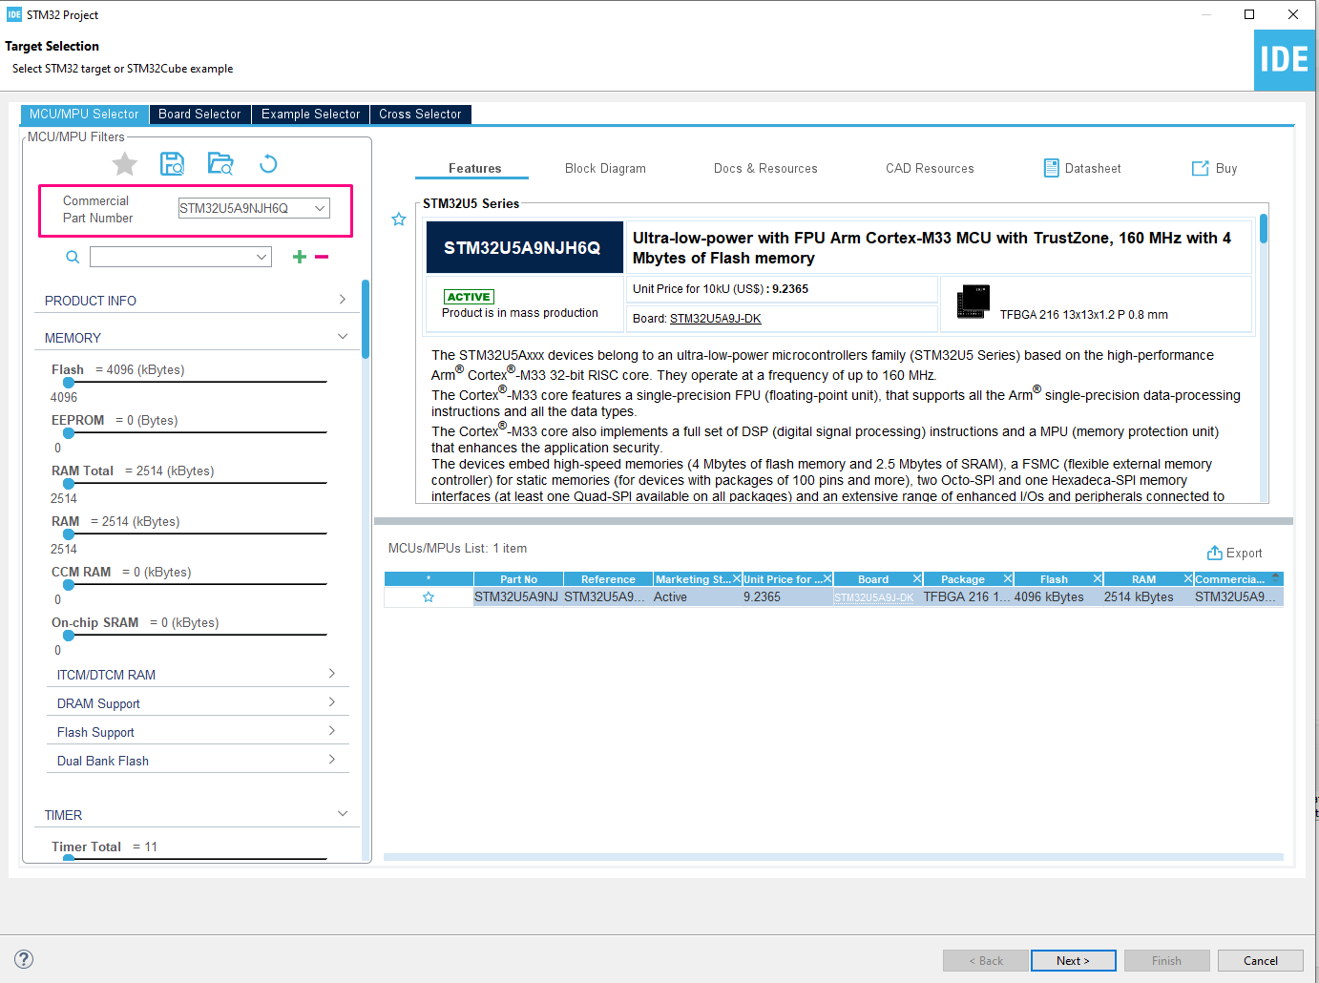Switch to the Board Selector tab
The image size is (1319, 983).
199,114
